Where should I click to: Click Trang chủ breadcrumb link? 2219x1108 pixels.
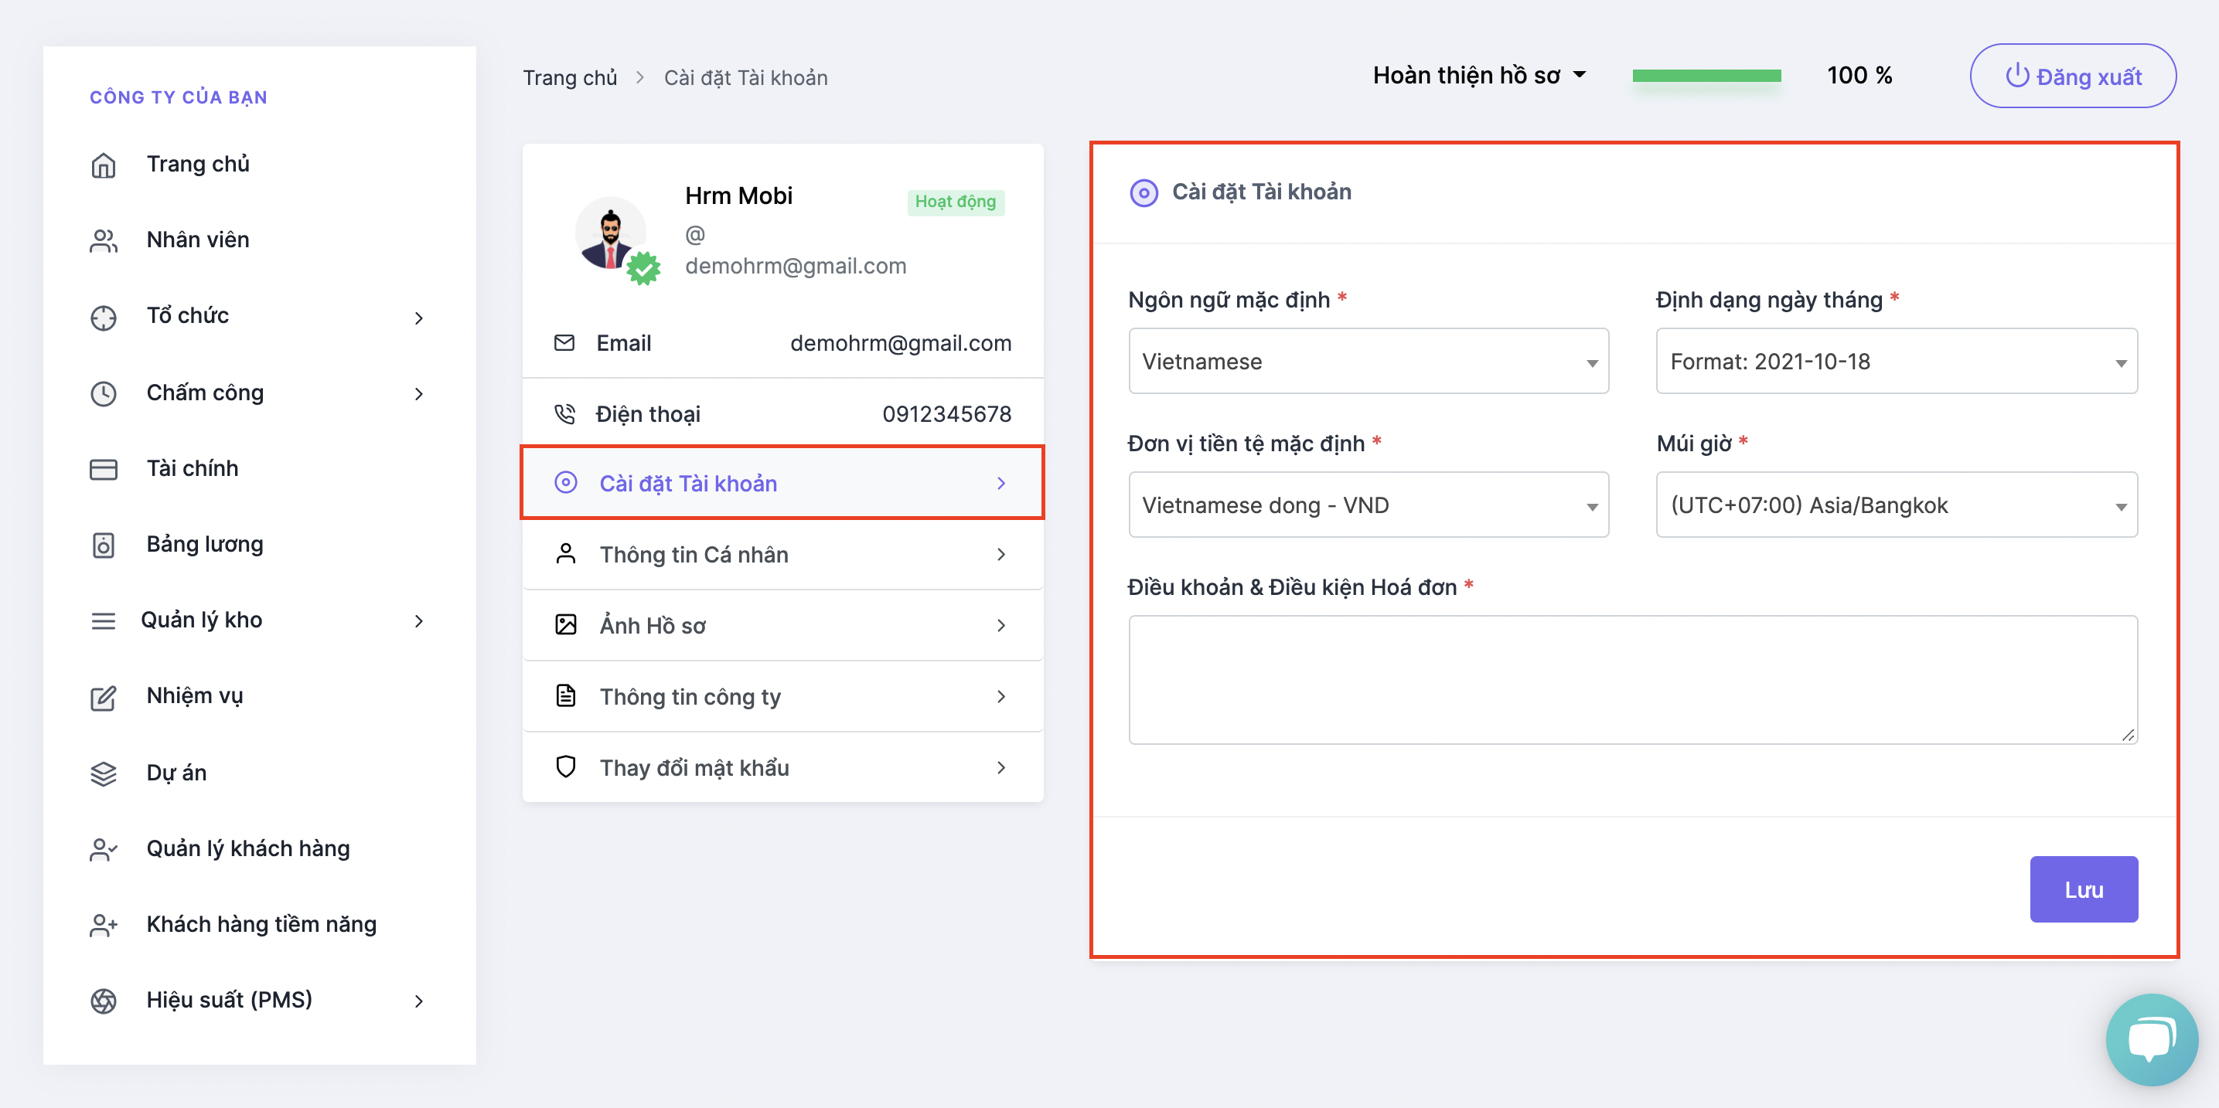pos(569,77)
